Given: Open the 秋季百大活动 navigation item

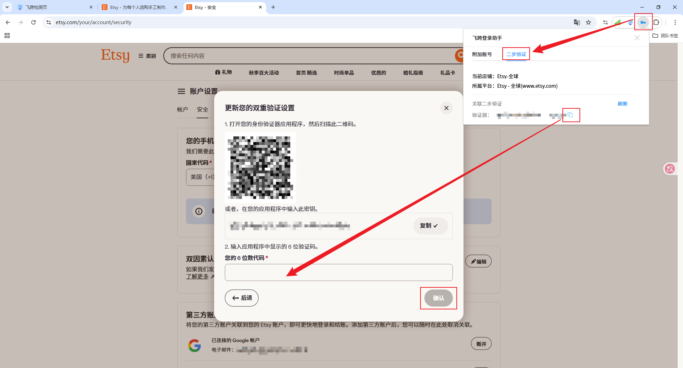Looking at the screenshot, I should [264, 73].
